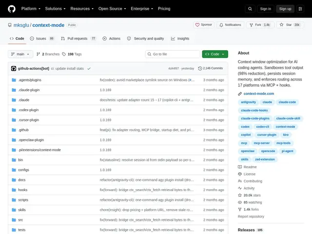Click the folder icon for .github
Image resolution: width=312 pixels, height=234 pixels.
[x=14, y=130]
